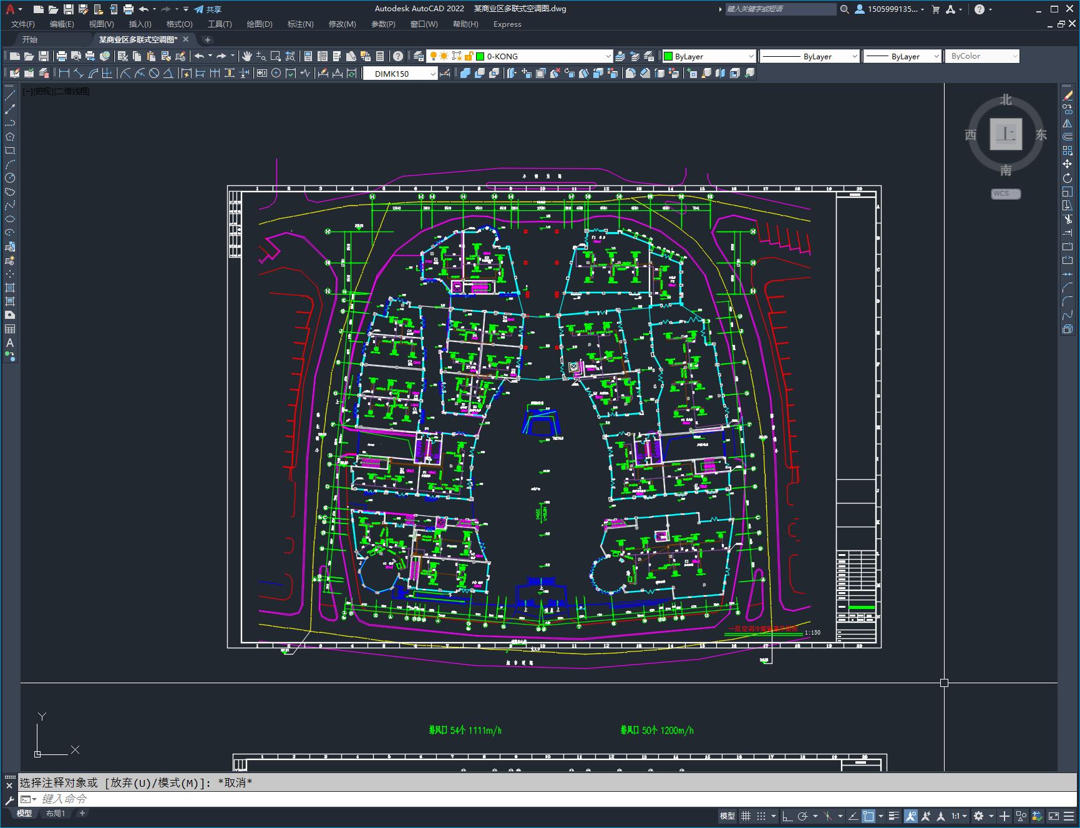
Task: Open the ByColor plot style dropdown
Action: tap(1014, 56)
